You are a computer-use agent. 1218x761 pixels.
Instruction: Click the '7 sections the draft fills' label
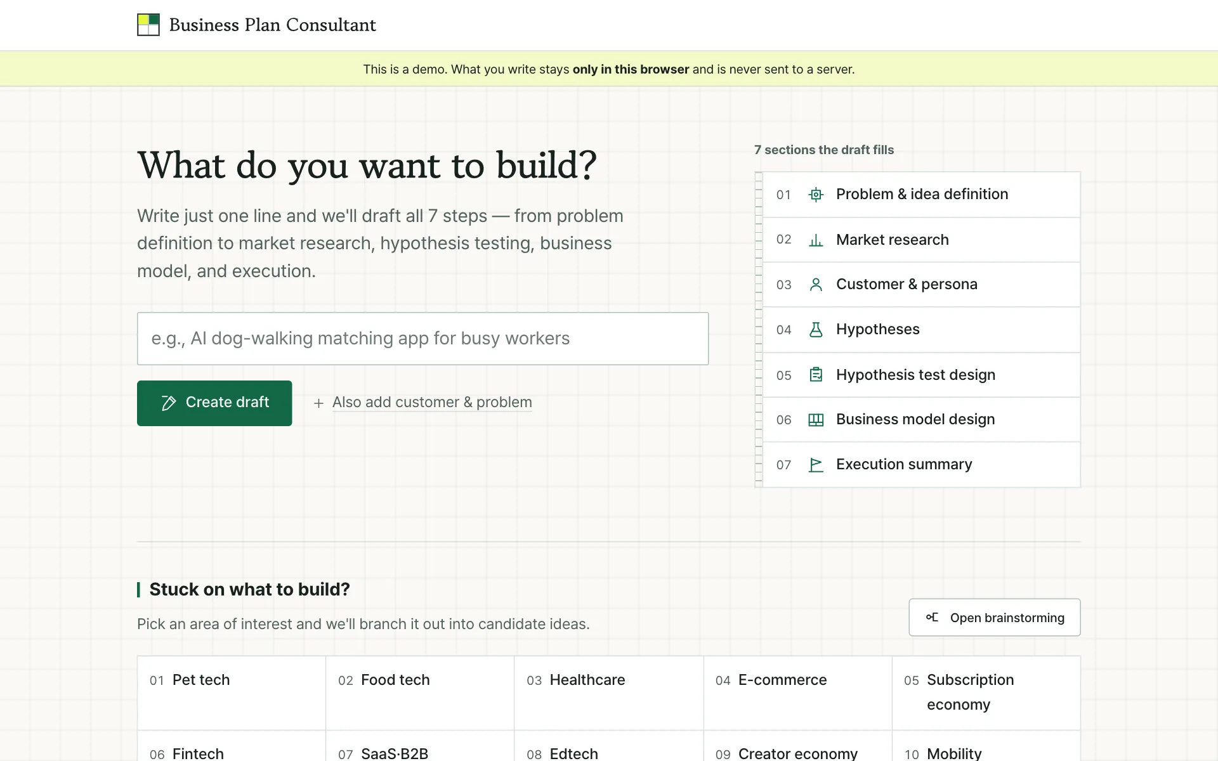pos(823,150)
